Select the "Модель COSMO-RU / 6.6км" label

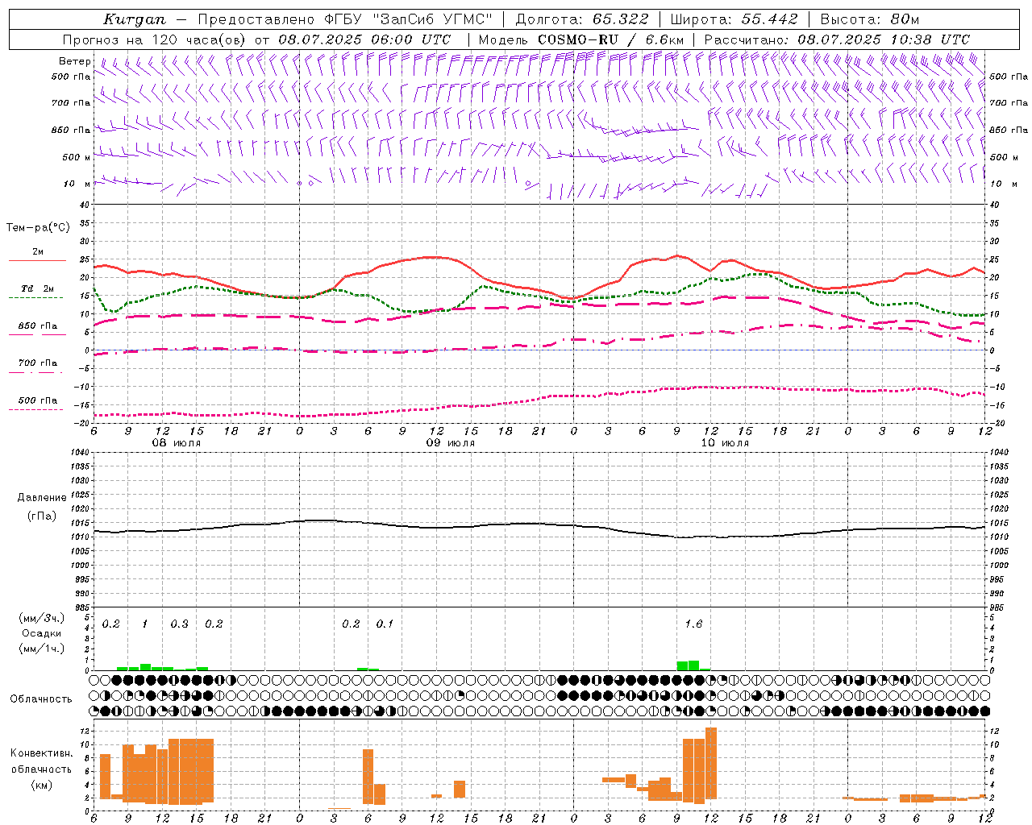tap(581, 39)
